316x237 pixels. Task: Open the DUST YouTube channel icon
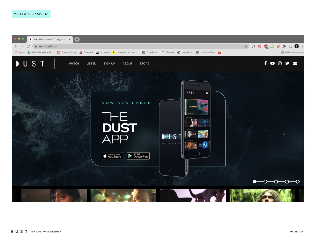[x=272, y=63]
